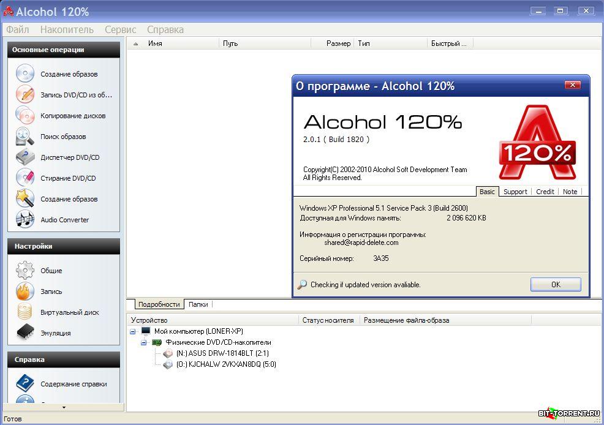Switch to the Папки tab
Image resolution: width=604 pixels, height=425 pixels.
(x=198, y=304)
